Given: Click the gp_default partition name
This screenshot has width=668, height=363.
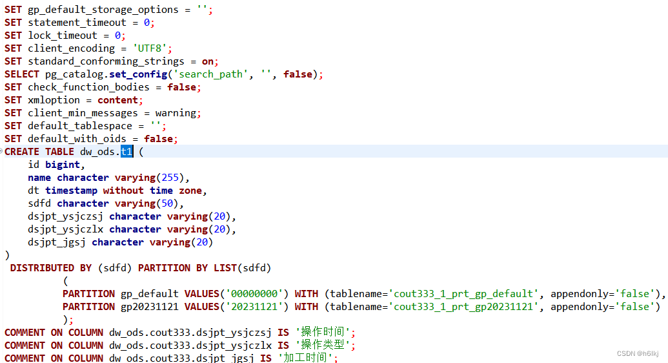Looking at the screenshot, I should point(150,294).
